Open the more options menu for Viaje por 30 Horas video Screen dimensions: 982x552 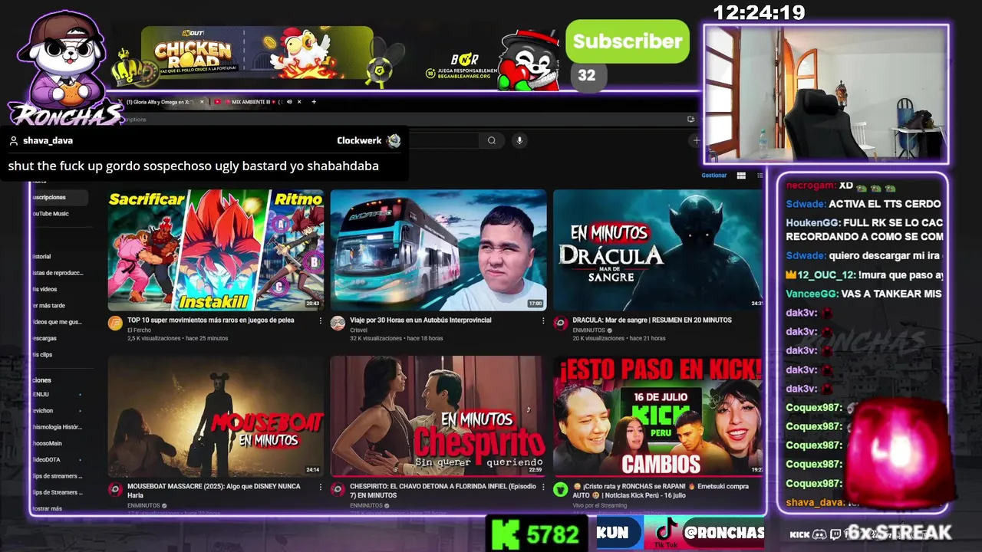coord(543,320)
